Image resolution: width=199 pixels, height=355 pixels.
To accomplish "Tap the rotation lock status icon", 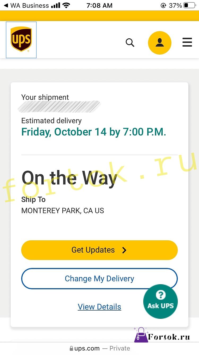I will tap(163, 5).
